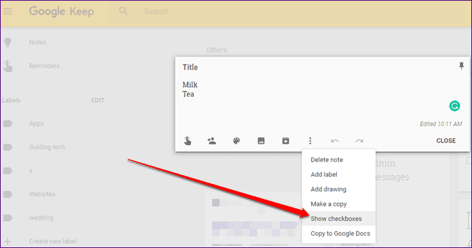Choose Add label from menu

point(338,174)
